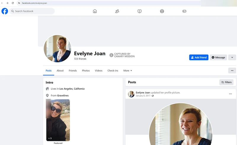The height and width of the screenshot is (145, 237).
Task: Click Evelyne Joan author name in post
Action: pos(143,92)
